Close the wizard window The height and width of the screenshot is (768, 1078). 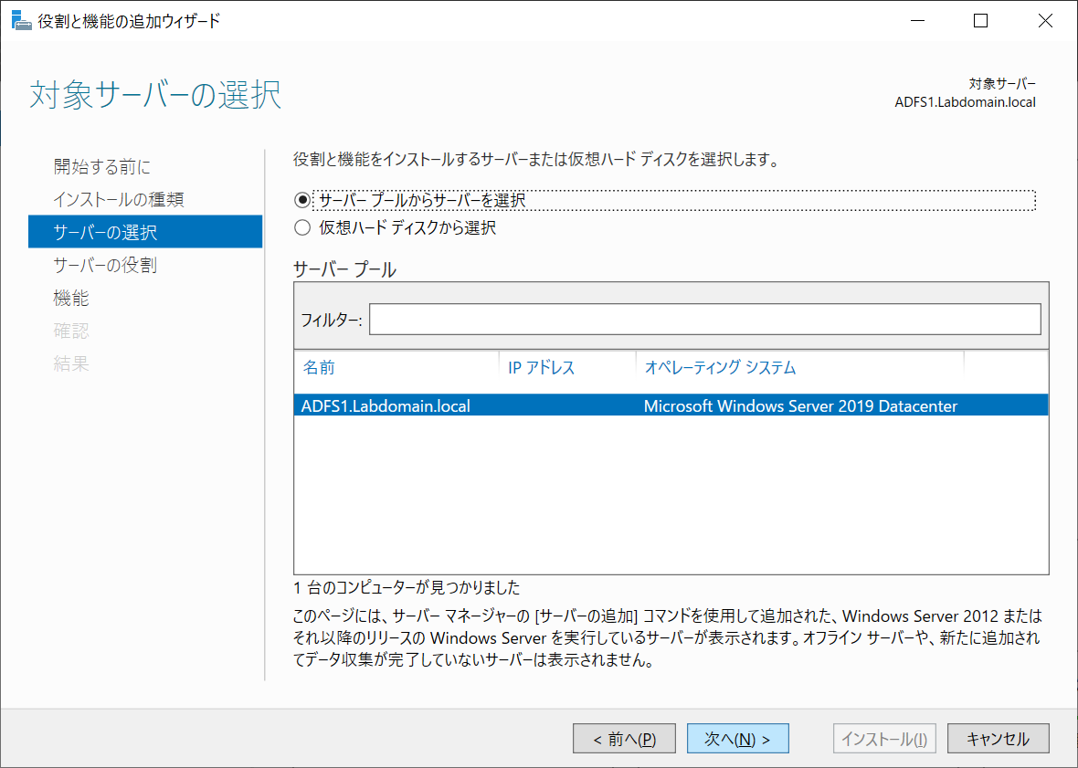[x=1045, y=21]
